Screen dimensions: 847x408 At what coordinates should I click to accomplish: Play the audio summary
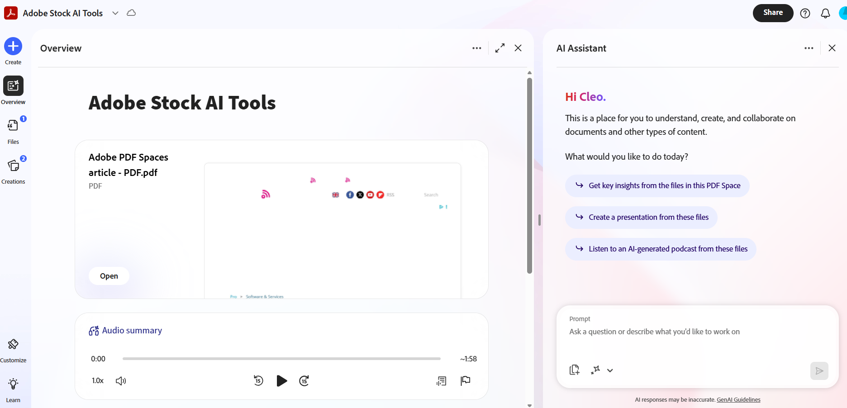(281, 381)
